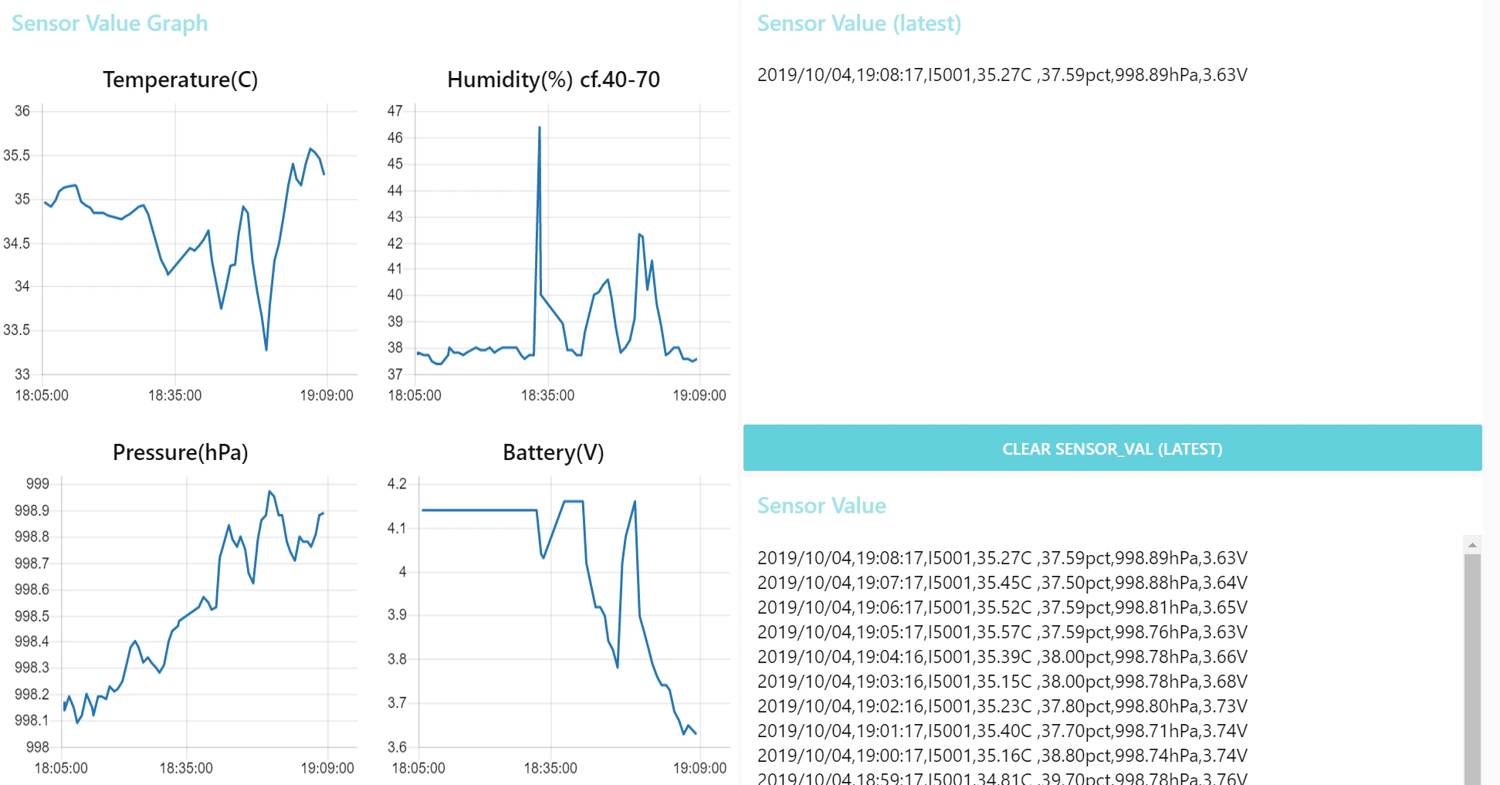The image size is (1500, 785).
Task: Select the 19:04:16 log row with 35.39C
Action: [x=1002, y=657]
